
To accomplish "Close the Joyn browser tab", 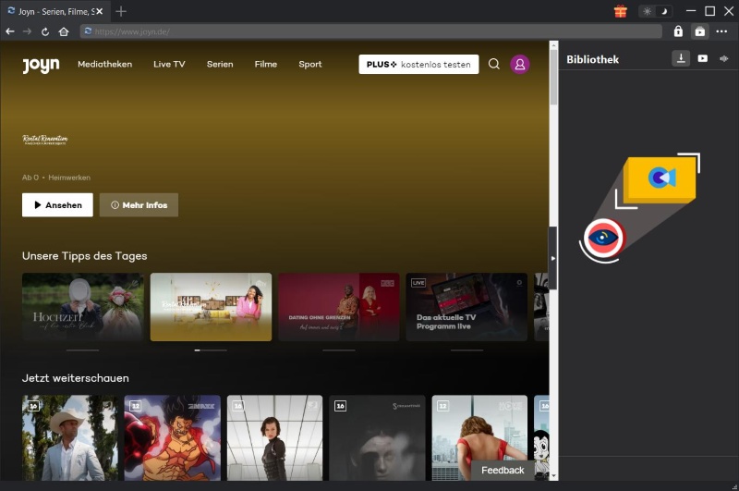I will click(100, 11).
